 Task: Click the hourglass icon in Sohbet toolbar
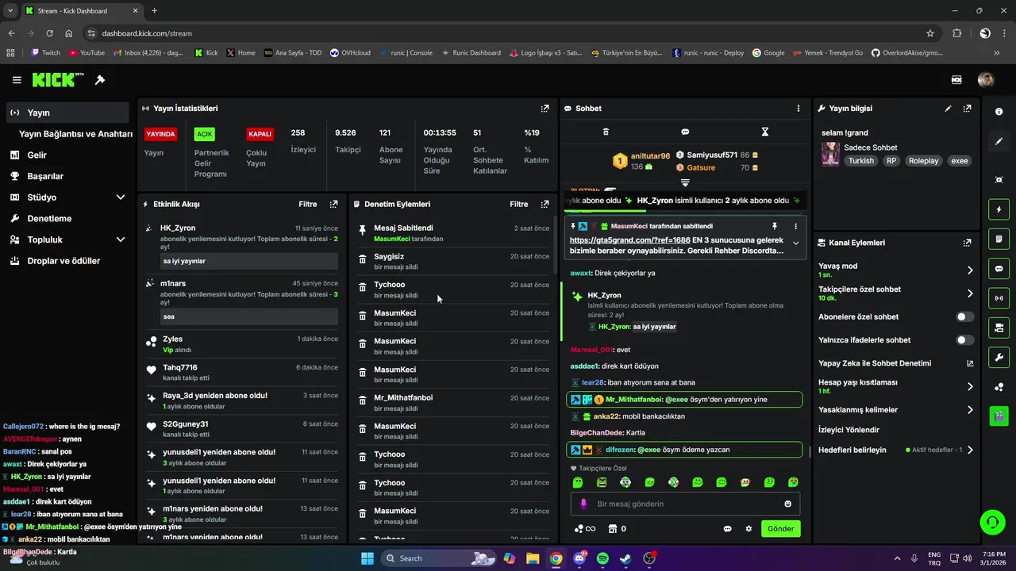pos(765,132)
